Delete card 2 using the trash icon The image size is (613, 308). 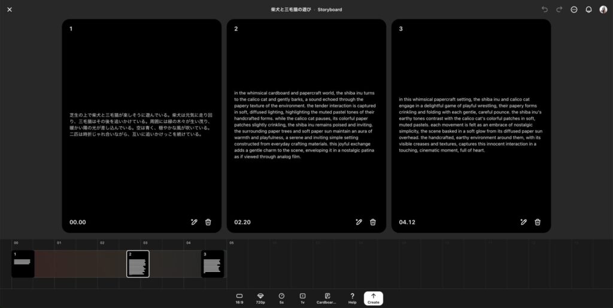click(373, 222)
